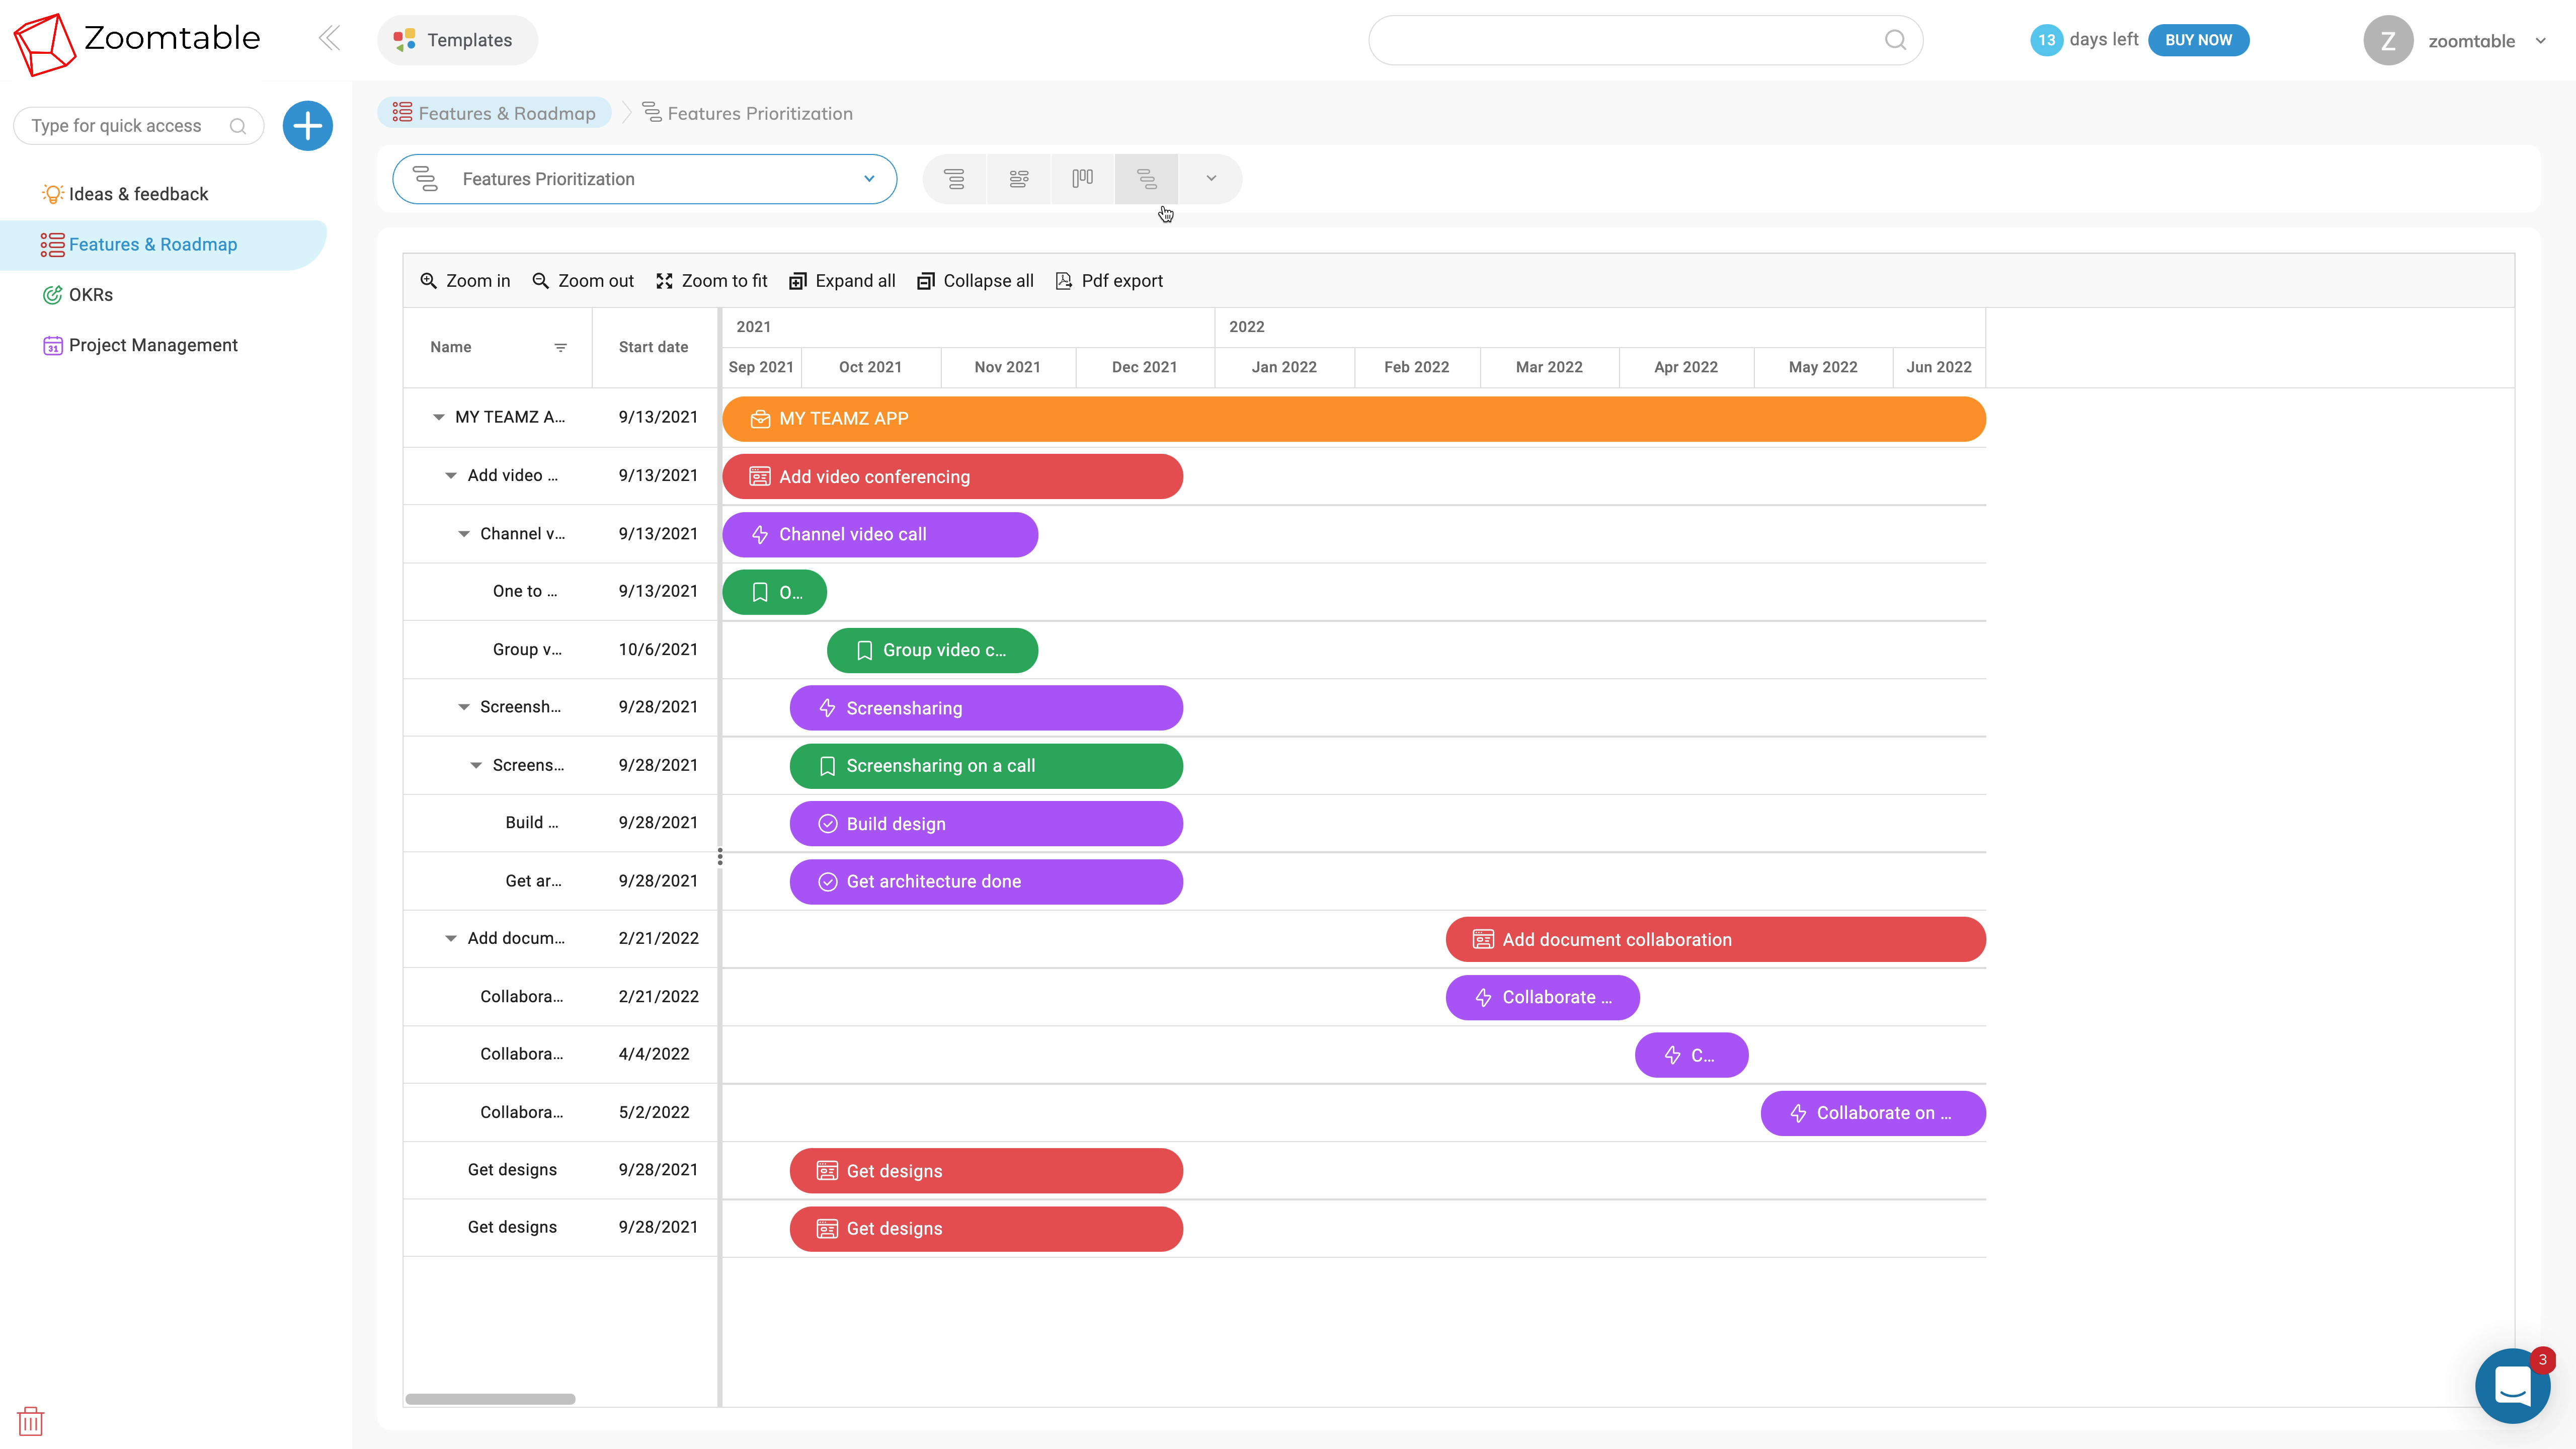This screenshot has height=1449, width=2576.
Task: Collapse the MY TEAMZ APP row
Action: [x=438, y=417]
